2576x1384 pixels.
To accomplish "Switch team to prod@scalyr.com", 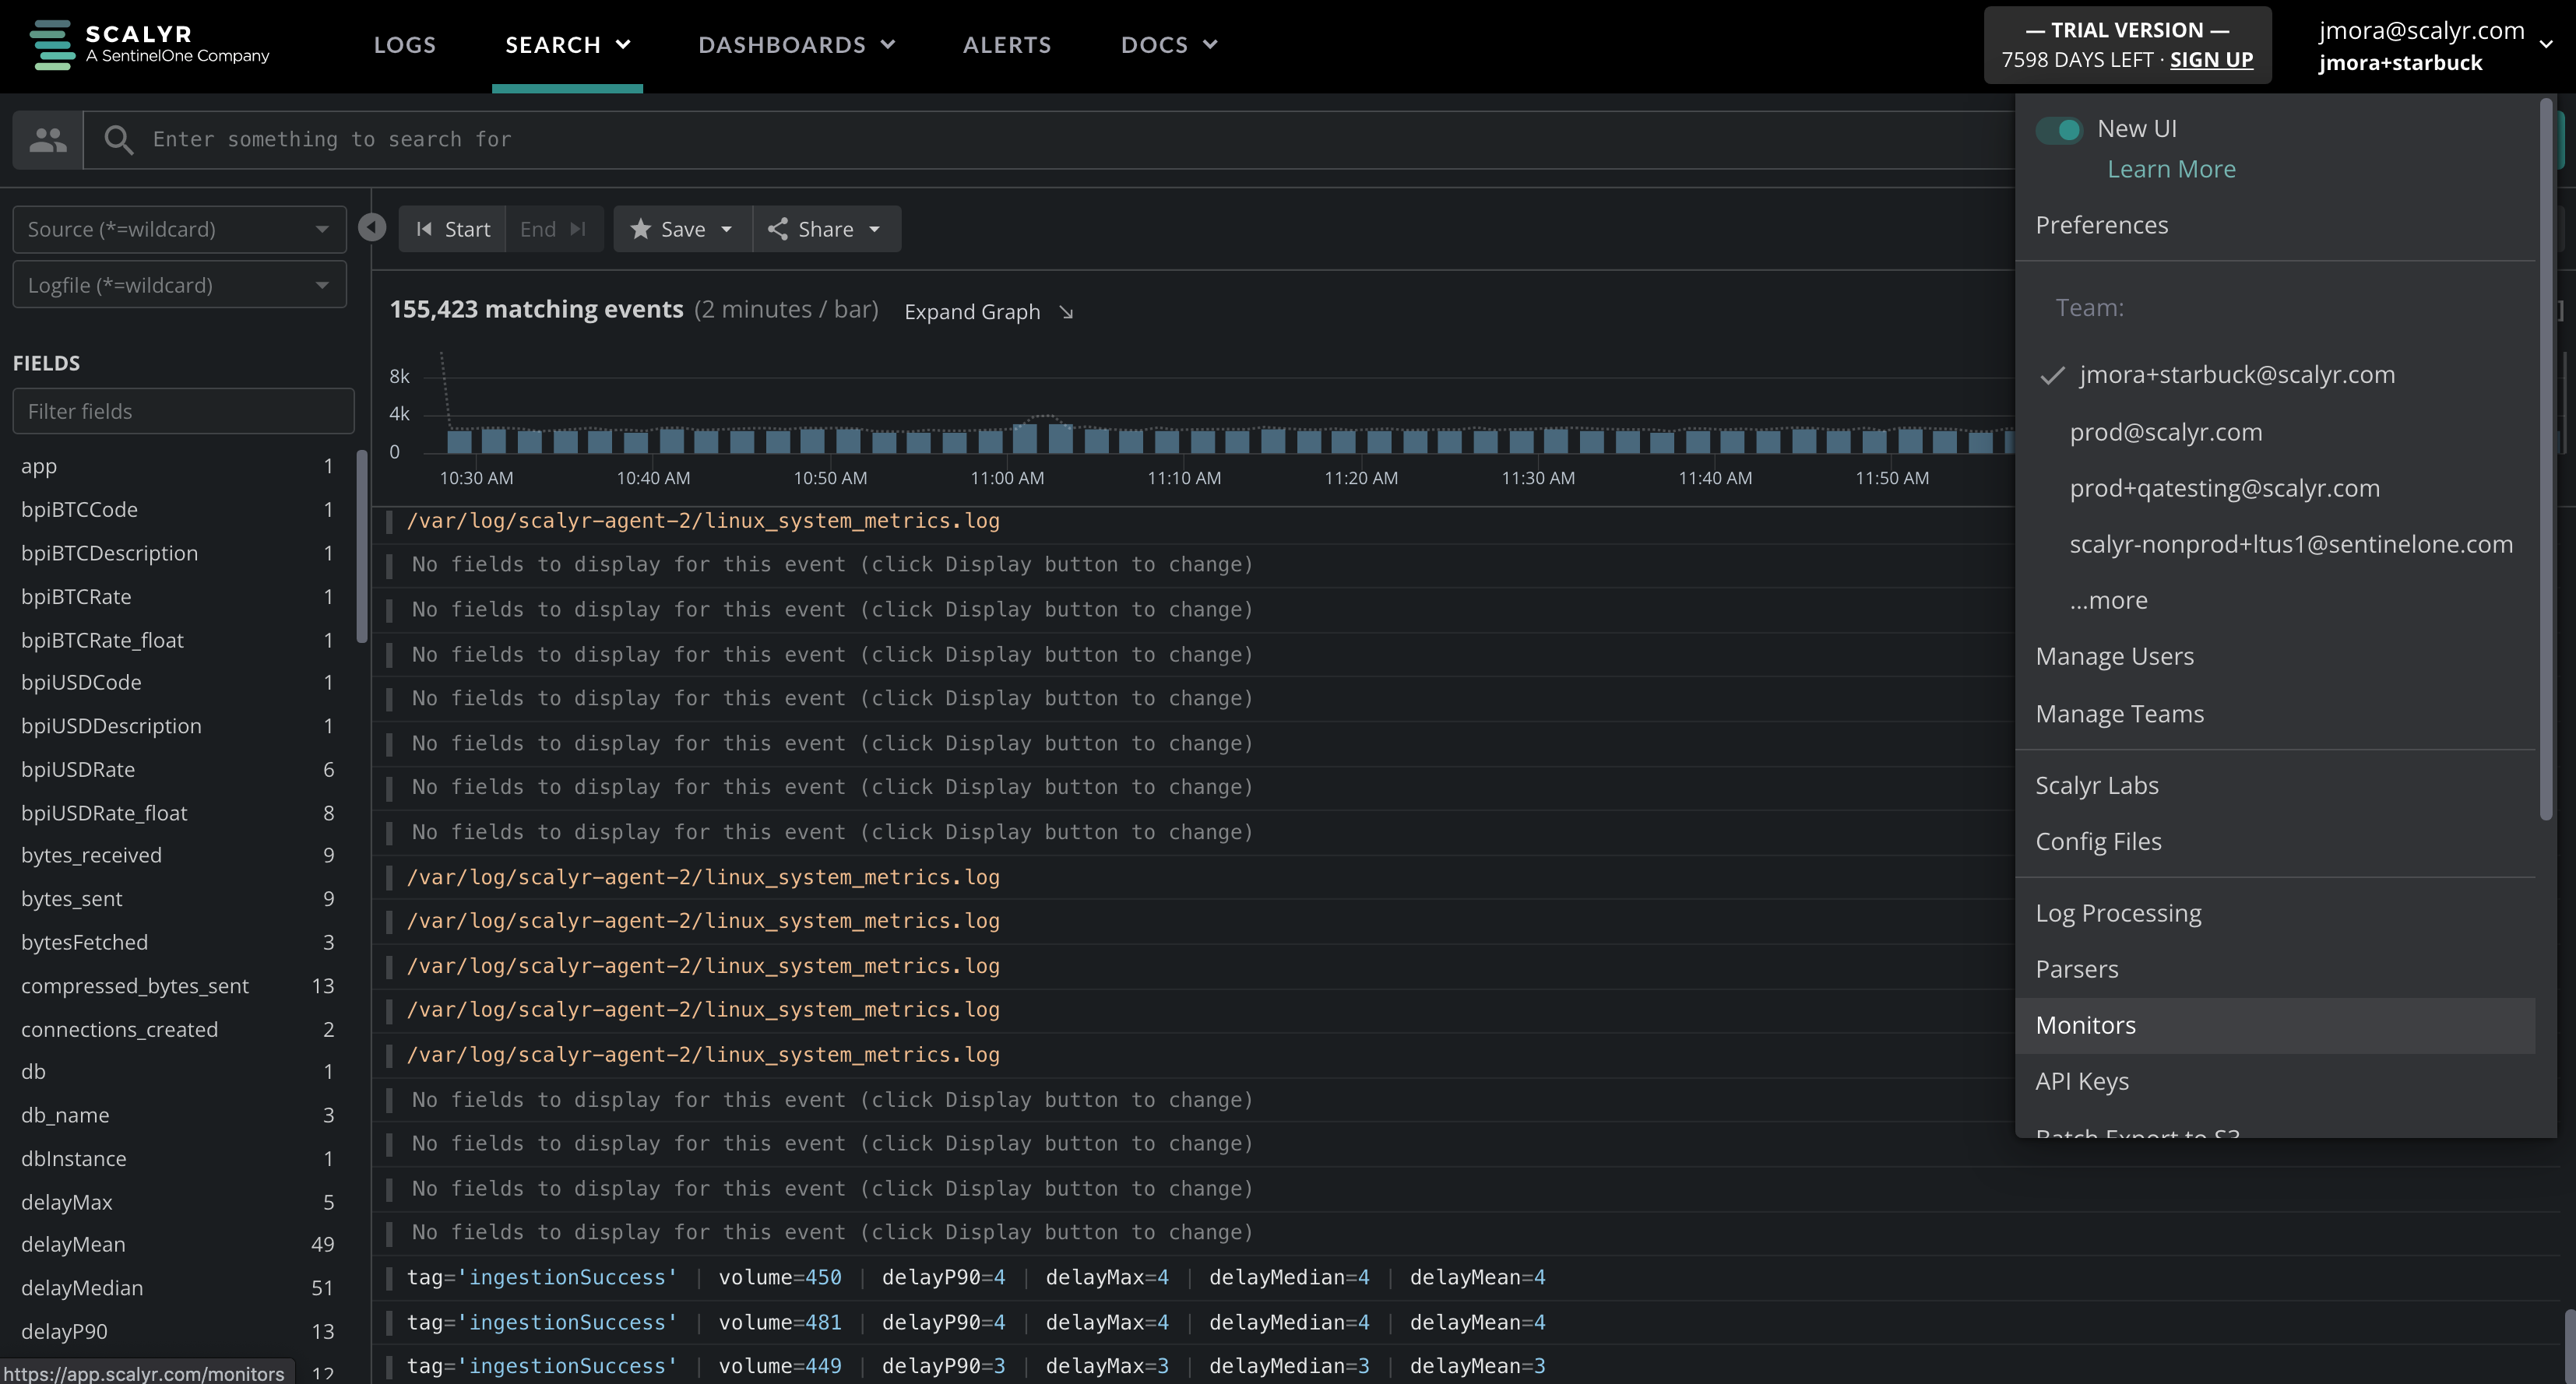I will tap(2165, 432).
